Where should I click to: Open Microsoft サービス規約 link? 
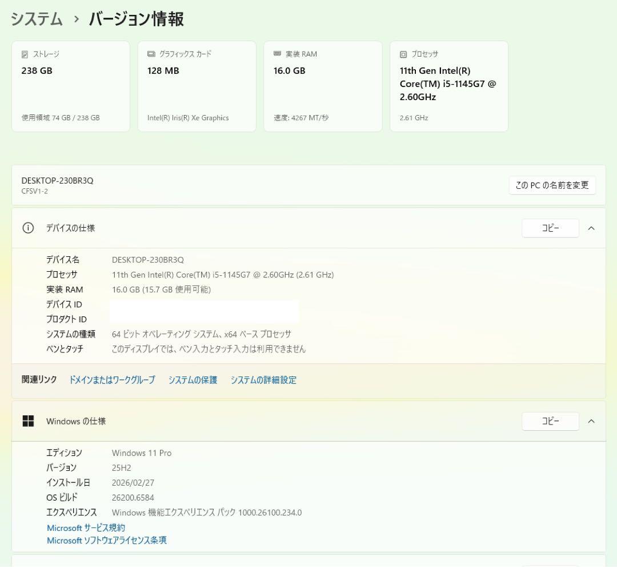[86, 528]
